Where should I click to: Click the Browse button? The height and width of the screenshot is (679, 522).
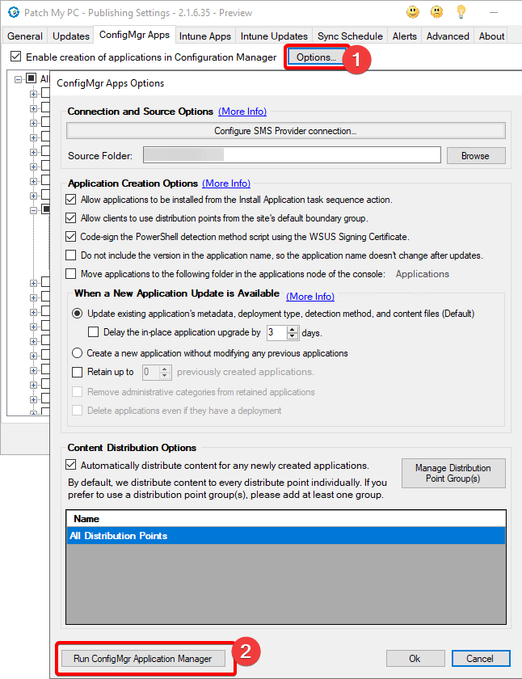pos(475,155)
